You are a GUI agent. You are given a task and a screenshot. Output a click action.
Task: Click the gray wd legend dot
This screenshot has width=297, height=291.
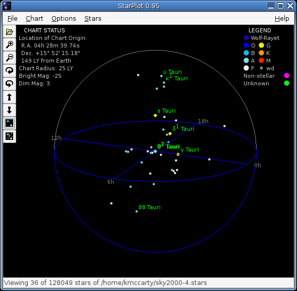coord(262,68)
